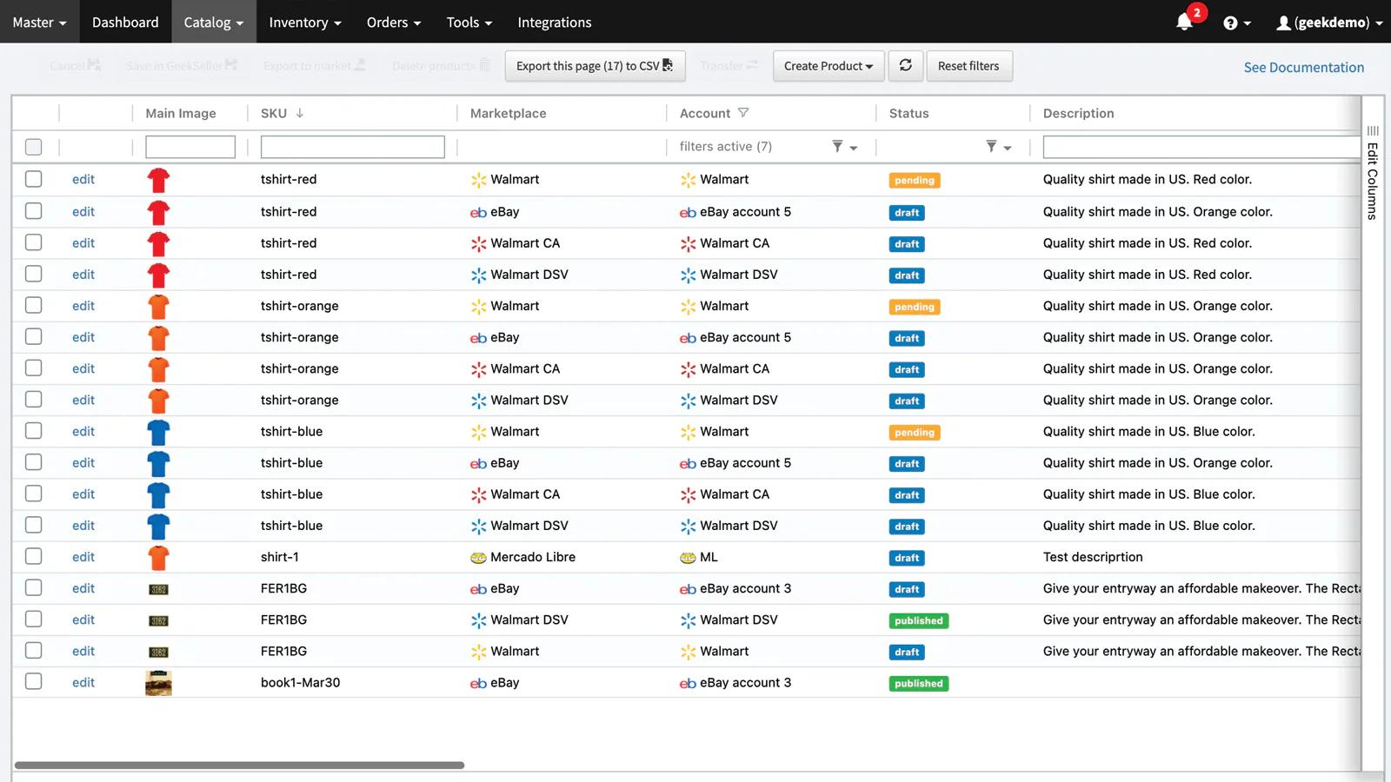Check the FER1BG Walmart DSV row checkbox
Image resolution: width=1391 pixels, height=782 pixels.
coord(33,619)
